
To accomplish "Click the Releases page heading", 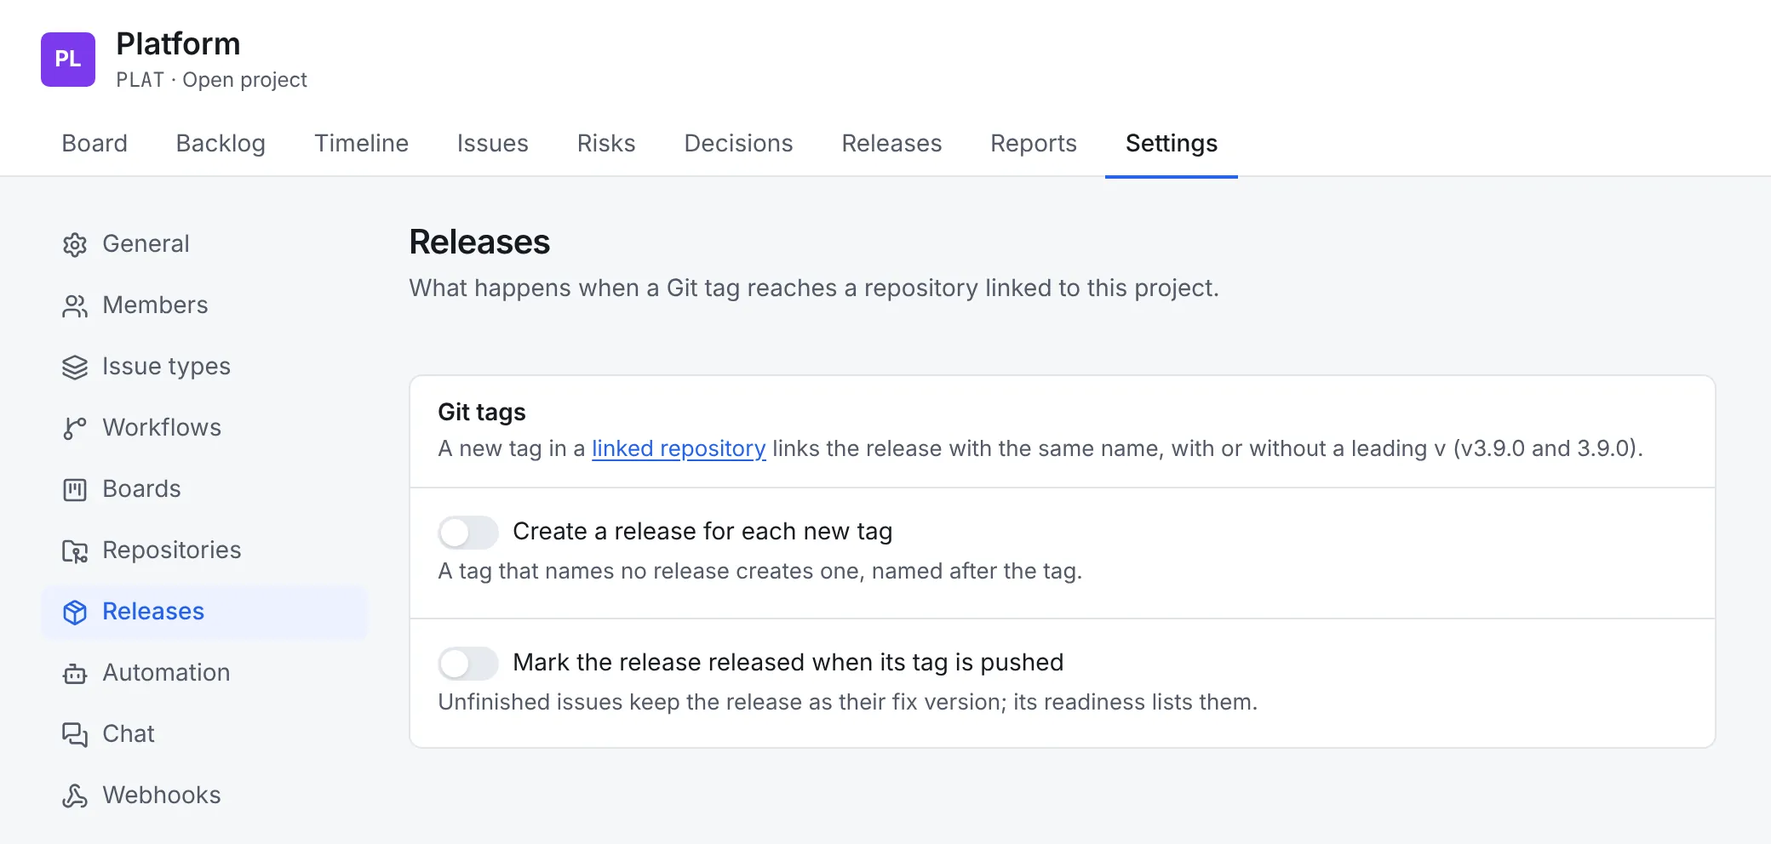I will click(479, 242).
